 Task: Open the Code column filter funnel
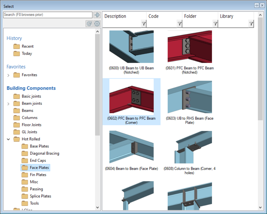(x=179, y=24)
